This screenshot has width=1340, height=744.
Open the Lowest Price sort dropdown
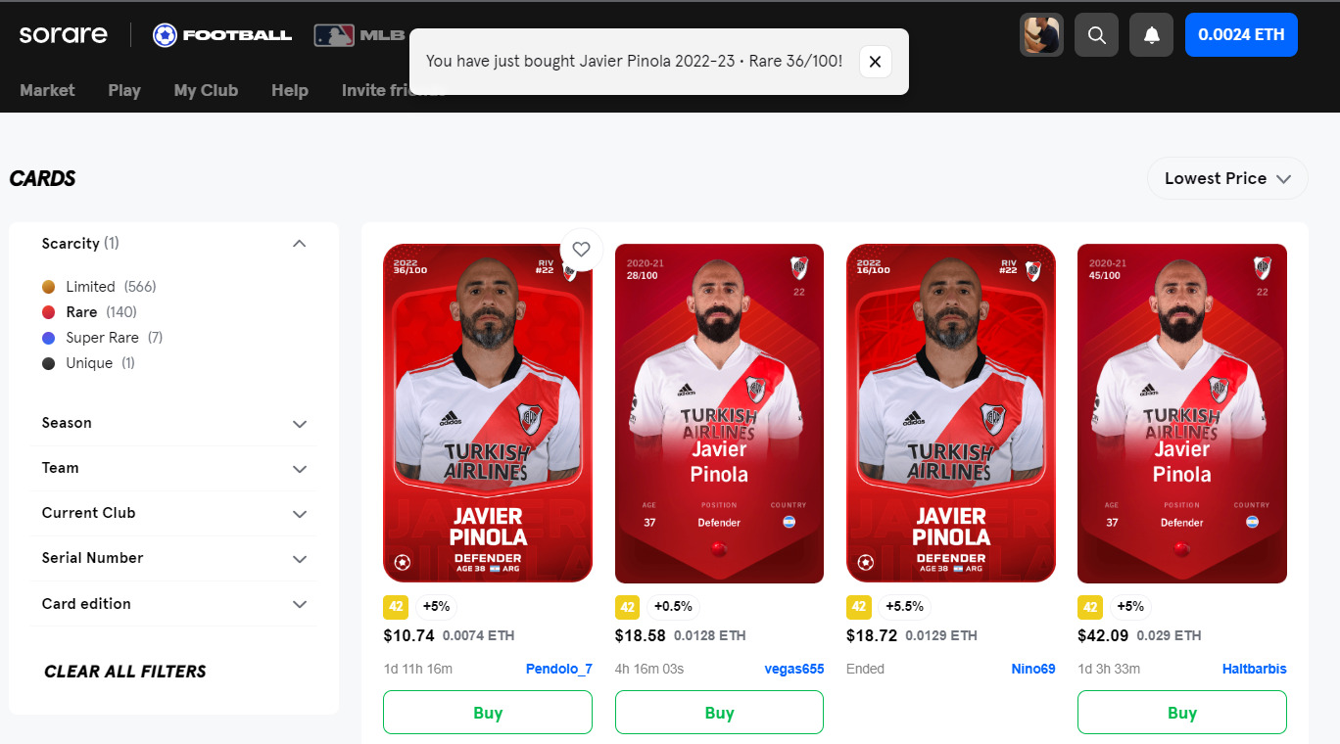point(1227,178)
